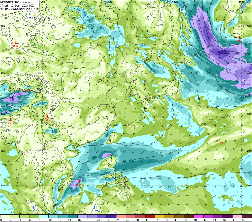Select the dark brown 38–40 legend swatch
The width and height of the screenshot is (252, 222).
pos(189,216)
